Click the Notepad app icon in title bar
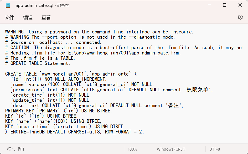 [x=7, y=5]
